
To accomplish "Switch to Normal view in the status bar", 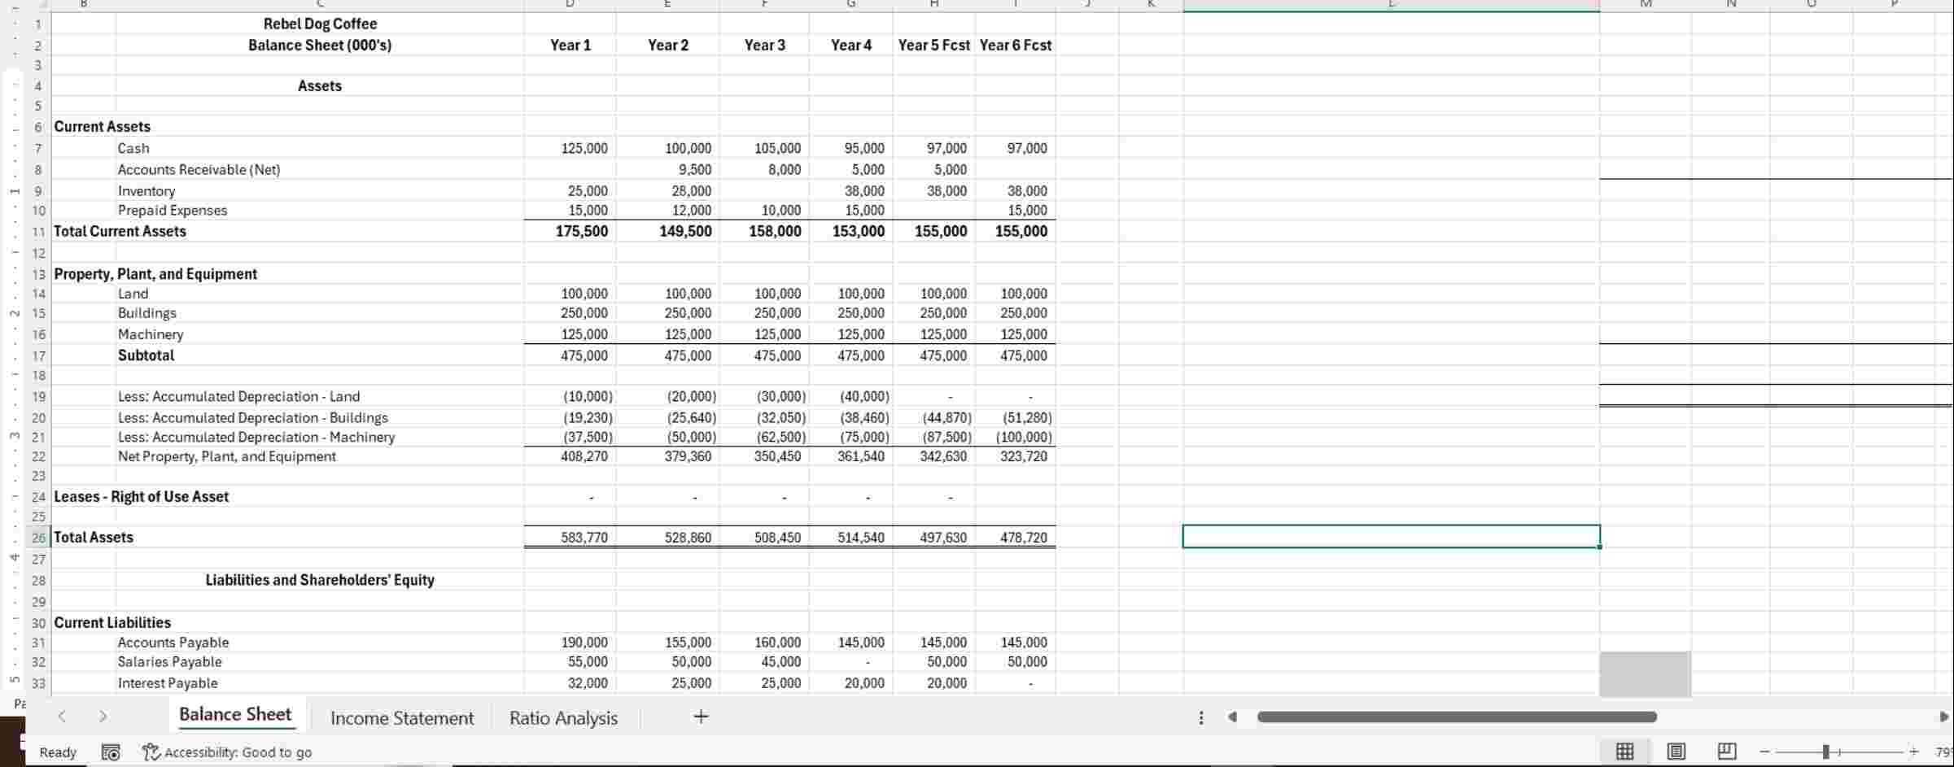I will click(x=1625, y=752).
